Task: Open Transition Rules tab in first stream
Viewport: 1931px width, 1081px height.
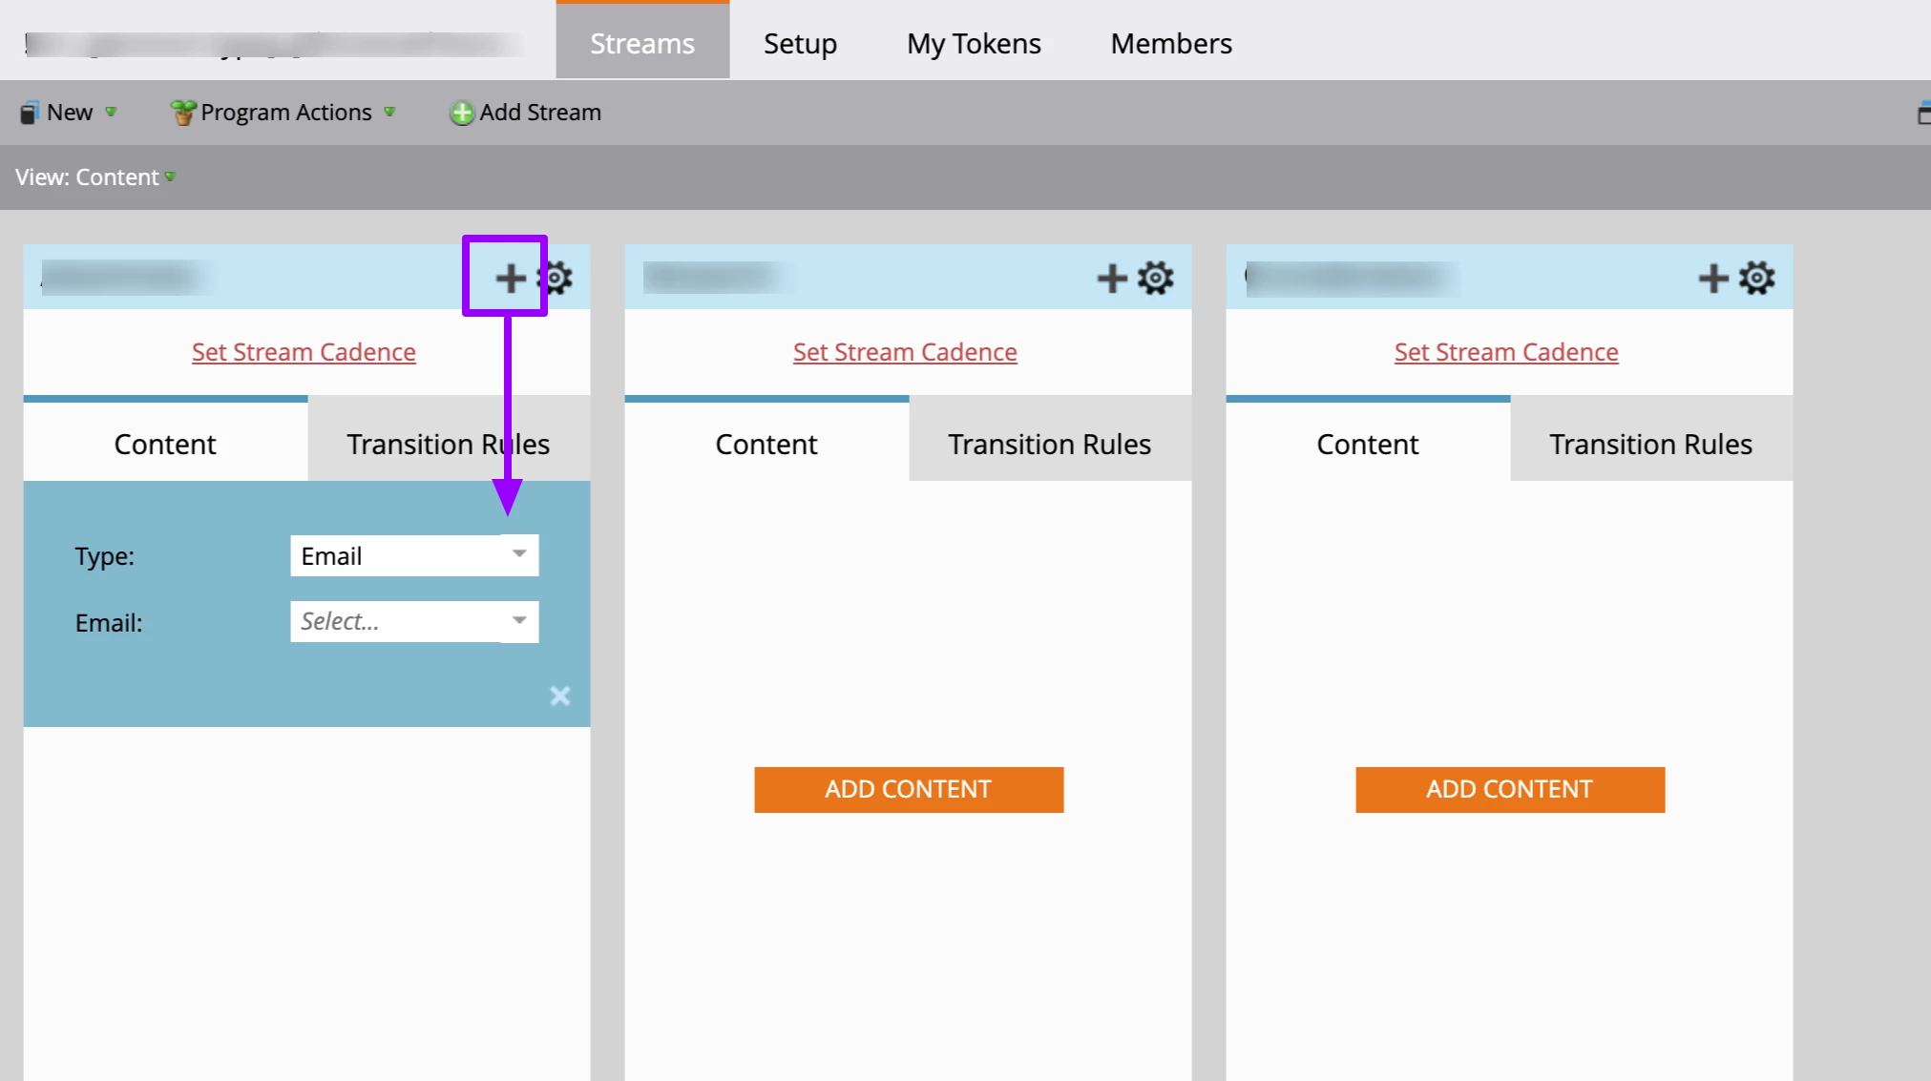Action: tap(448, 444)
